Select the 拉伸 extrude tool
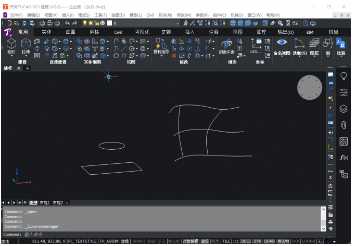 coord(26,46)
